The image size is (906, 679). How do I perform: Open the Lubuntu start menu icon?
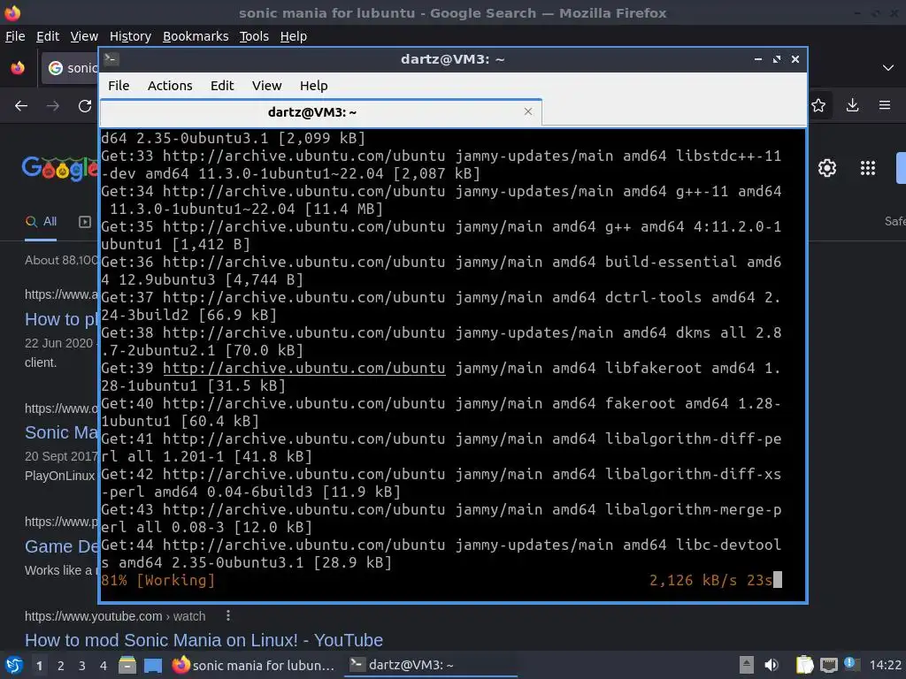[x=14, y=666]
